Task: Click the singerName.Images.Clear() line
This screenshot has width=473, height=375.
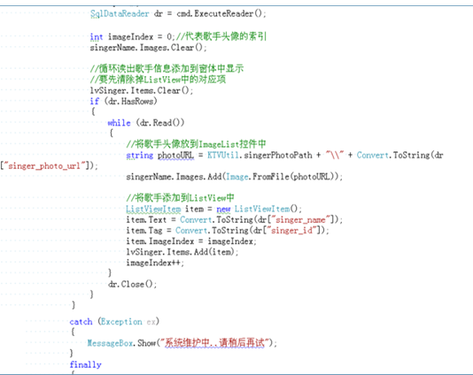Action: pyautogui.click(x=148, y=48)
